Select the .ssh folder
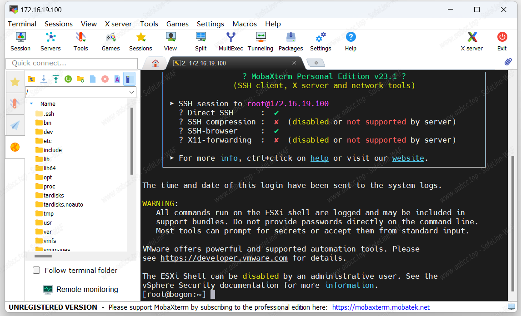Image resolution: width=521 pixels, height=316 pixels. click(x=45, y=114)
